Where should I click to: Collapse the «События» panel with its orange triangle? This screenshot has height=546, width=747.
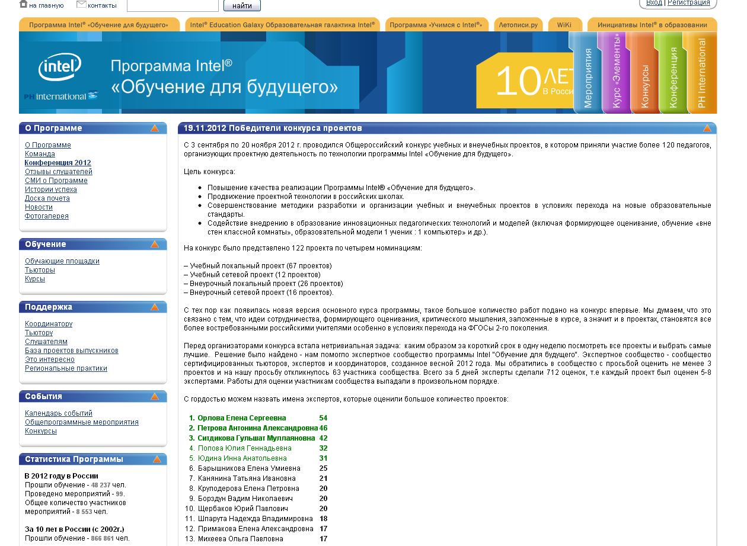(155, 397)
